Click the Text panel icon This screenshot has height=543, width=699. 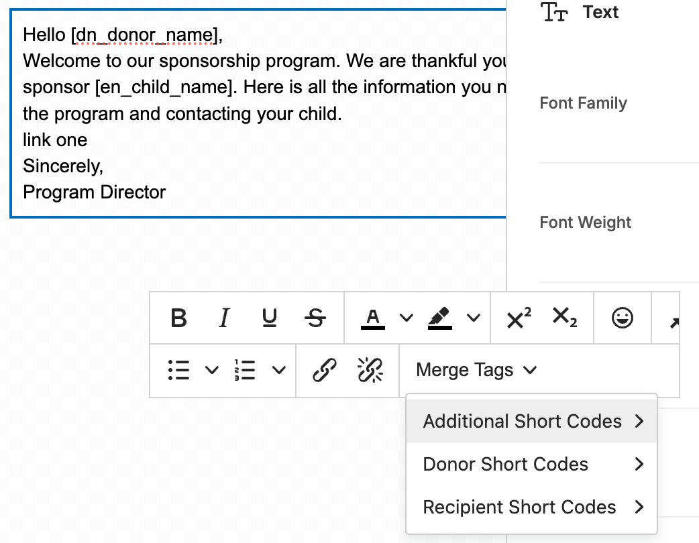[554, 12]
